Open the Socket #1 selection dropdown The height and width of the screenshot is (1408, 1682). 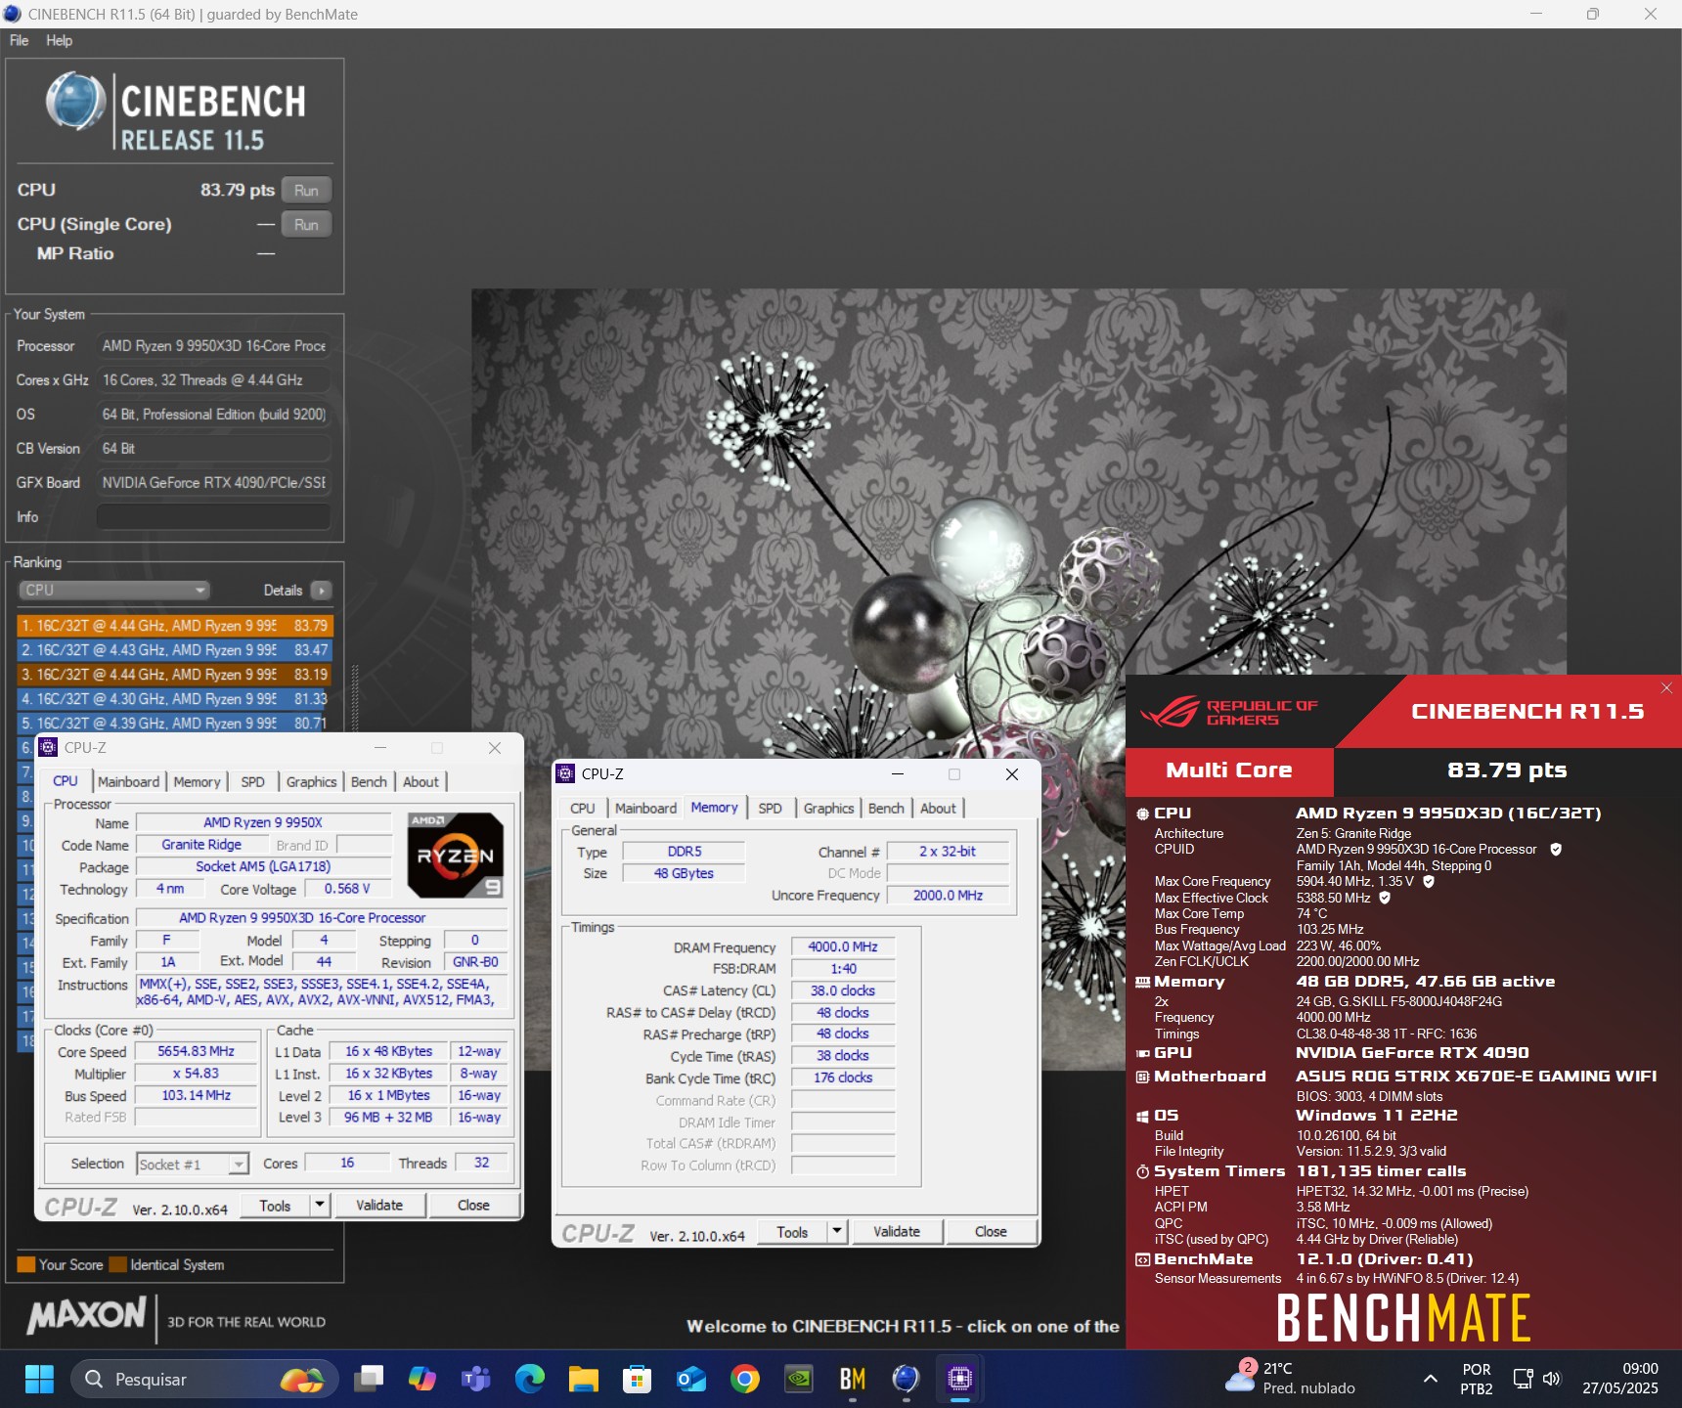click(193, 1164)
